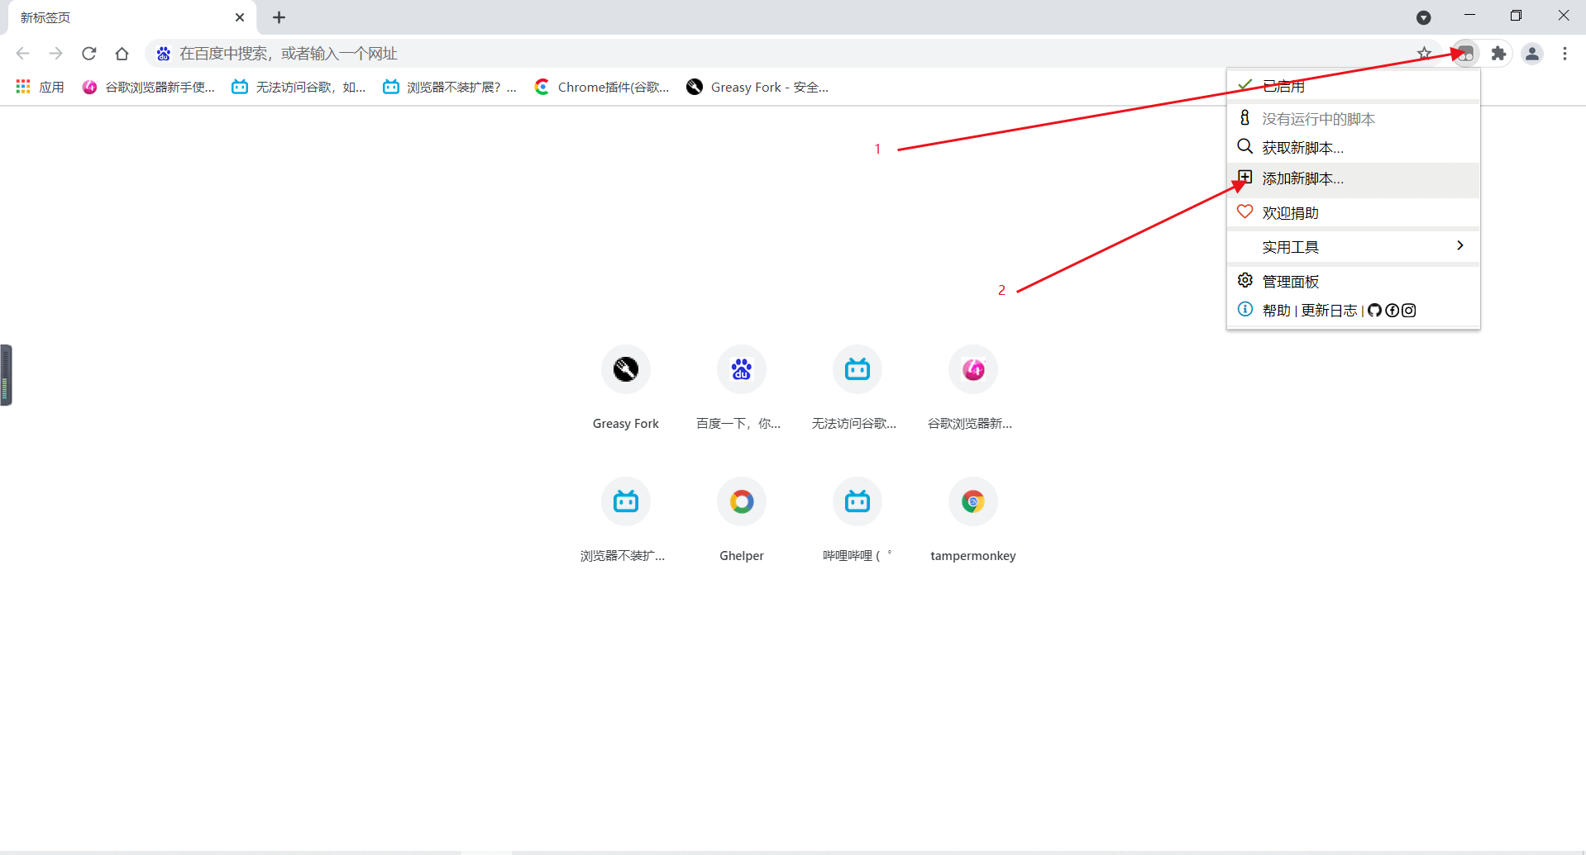Open the 管理面板 dashboard
Image resolution: width=1586 pixels, height=855 pixels.
pyautogui.click(x=1354, y=281)
